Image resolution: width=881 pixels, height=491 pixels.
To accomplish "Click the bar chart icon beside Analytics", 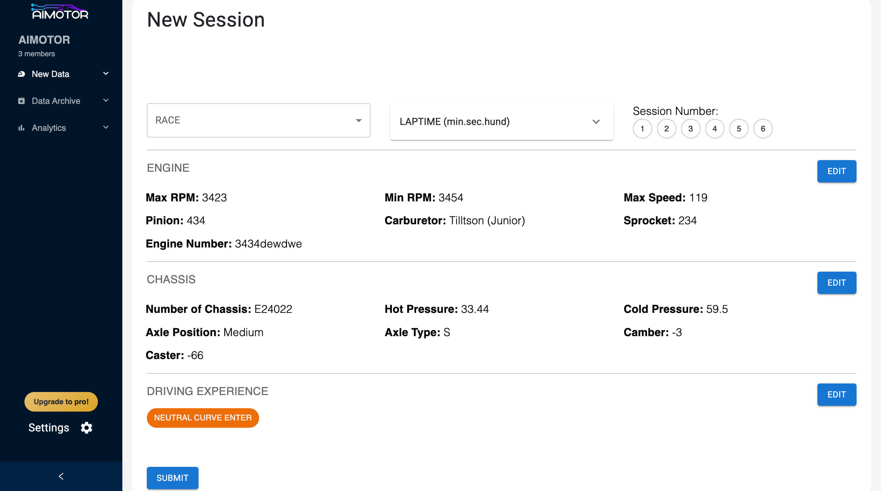I will tap(21, 128).
